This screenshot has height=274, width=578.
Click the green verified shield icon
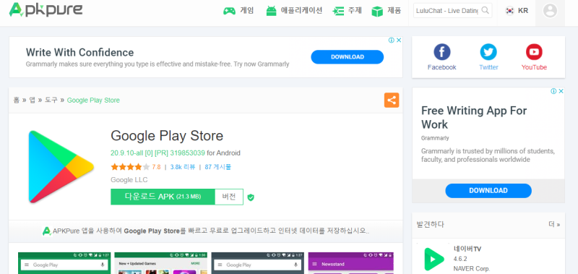coord(251,197)
